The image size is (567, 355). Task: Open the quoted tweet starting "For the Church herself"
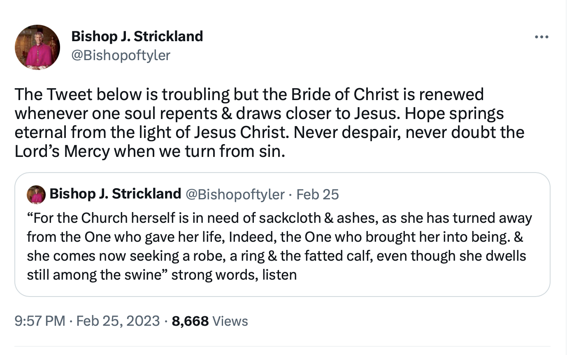[x=282, y=234]
